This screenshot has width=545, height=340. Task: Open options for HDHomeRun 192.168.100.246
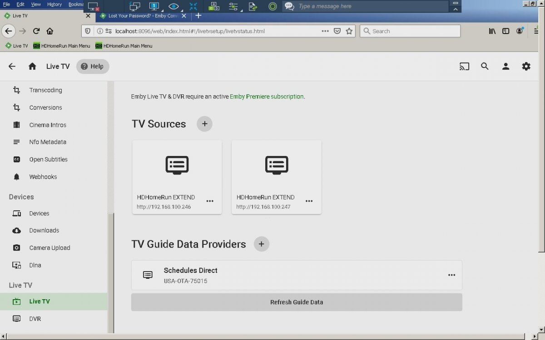click(210, 201)
